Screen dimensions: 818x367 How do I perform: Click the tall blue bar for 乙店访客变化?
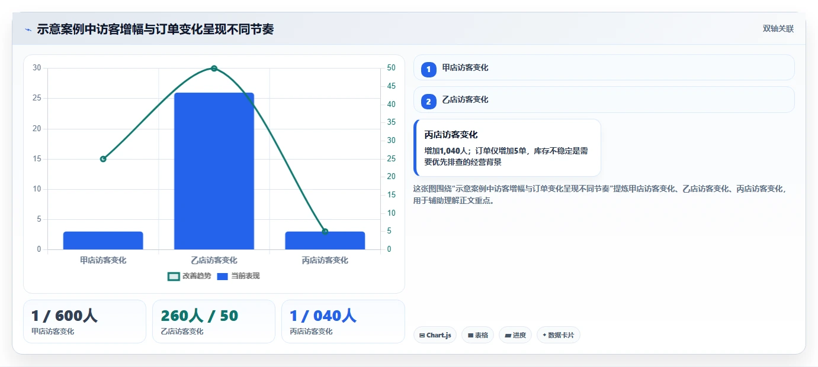tap(214, 171)
